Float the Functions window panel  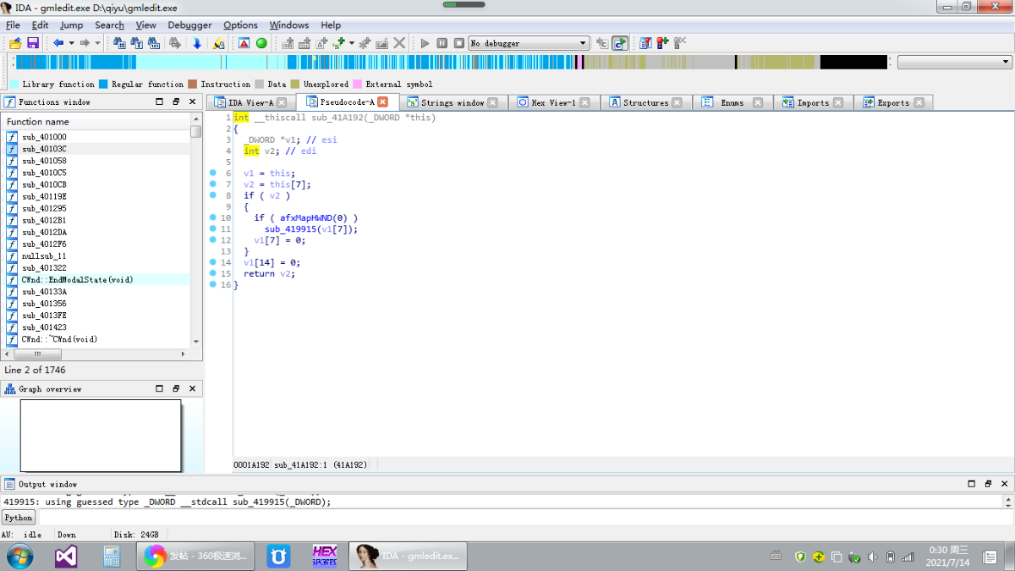[x=176, y=102]
